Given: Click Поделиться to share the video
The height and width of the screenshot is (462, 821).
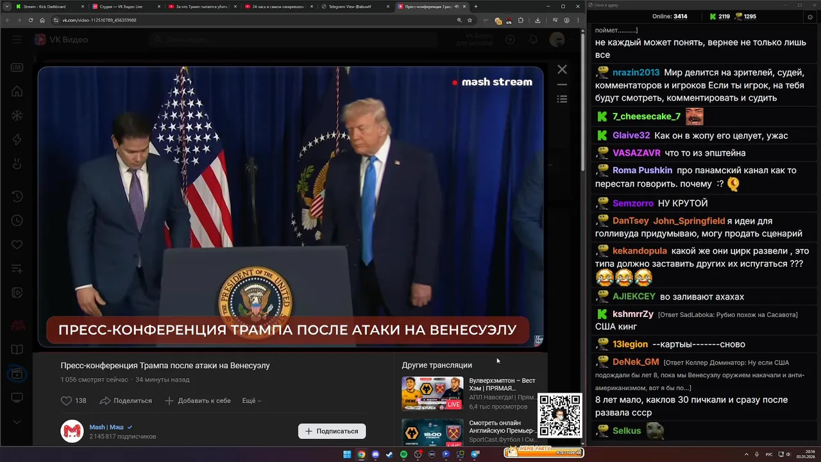Looking at the screenshot, I should pyautogui.click(x=126, y=400).
